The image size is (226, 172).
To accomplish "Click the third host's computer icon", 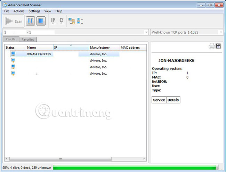I will tap(13, 67).
